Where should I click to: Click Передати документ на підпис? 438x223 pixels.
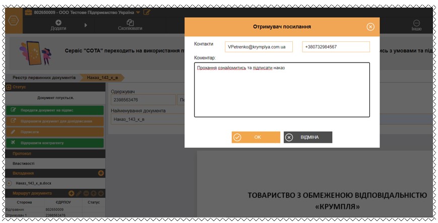pos(55,110)
